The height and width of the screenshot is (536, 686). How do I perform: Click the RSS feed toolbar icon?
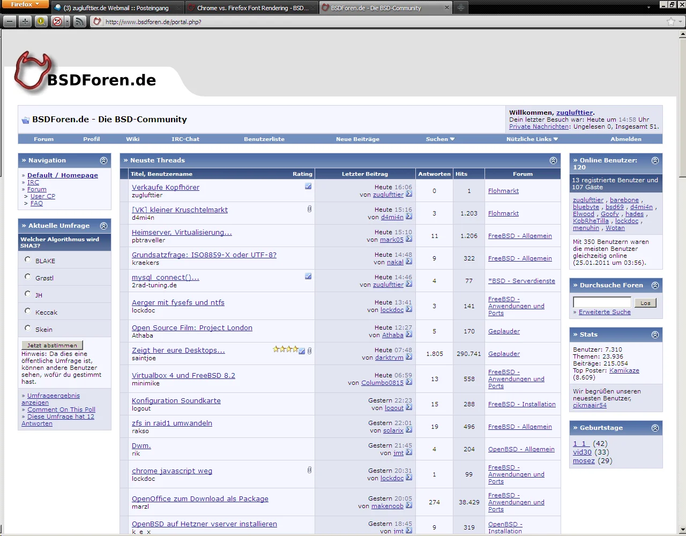click(x=79, y=21)
